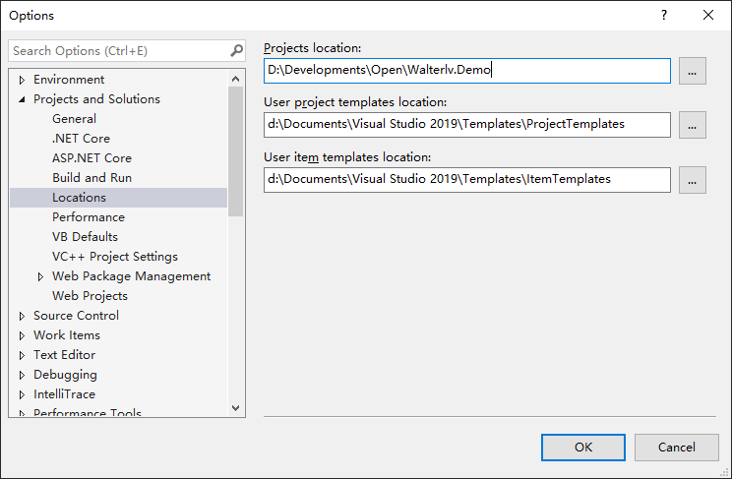The image size is (732, 479).
Task: Browse for projects location folder
Action: [693, 71]
